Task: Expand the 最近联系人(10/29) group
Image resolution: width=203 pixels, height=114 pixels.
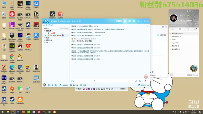Action: coord(184,33)
